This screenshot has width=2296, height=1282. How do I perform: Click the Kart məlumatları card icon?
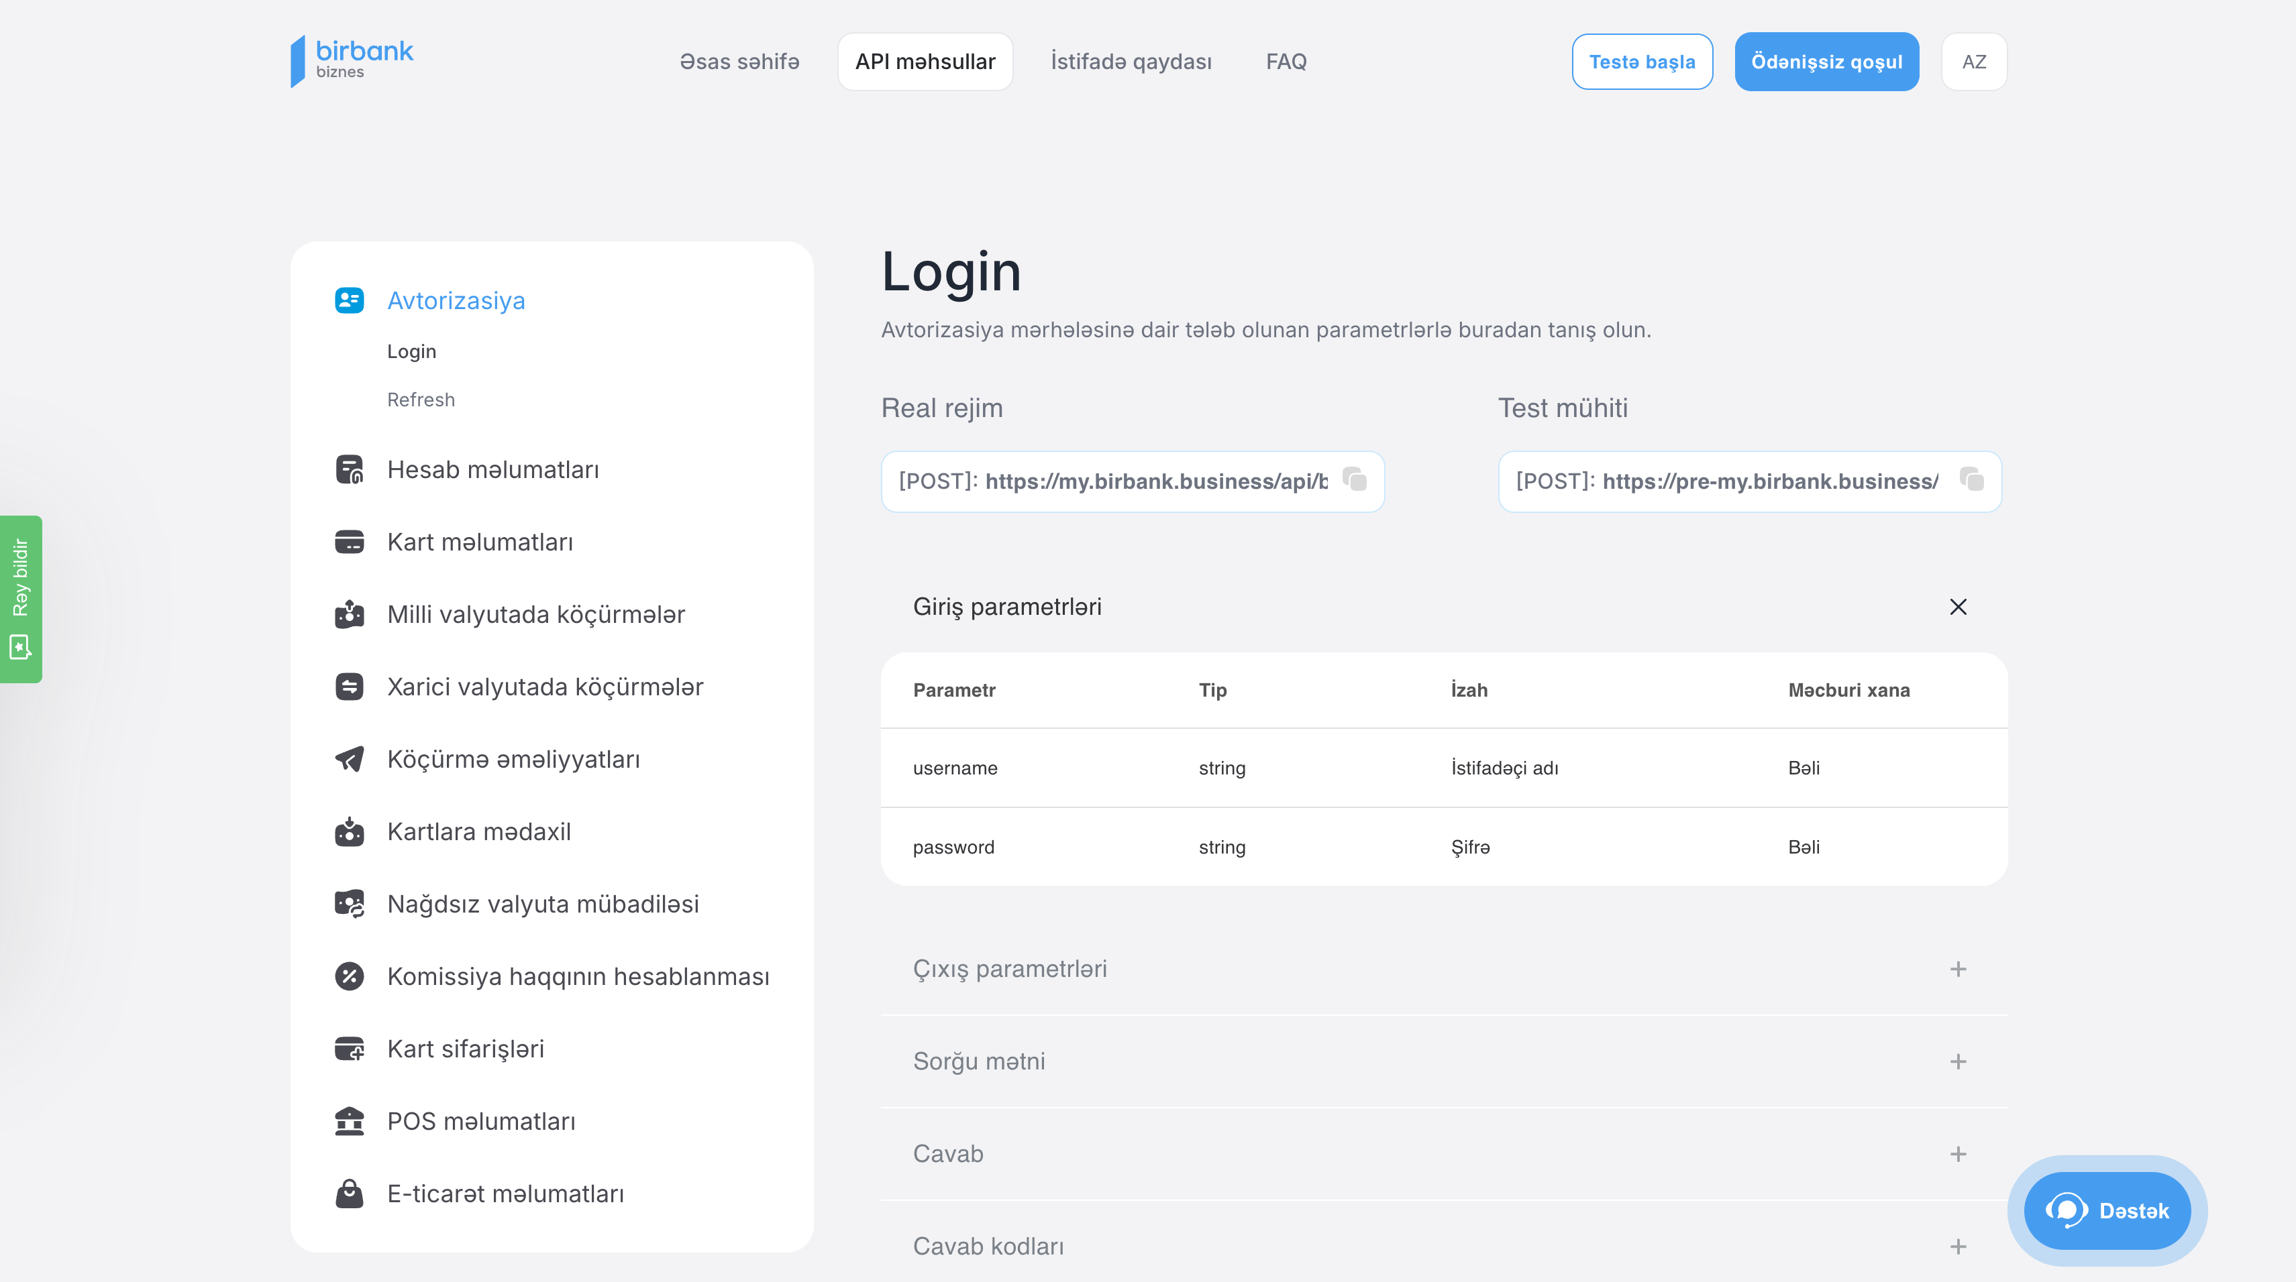[x=350, y=542]
